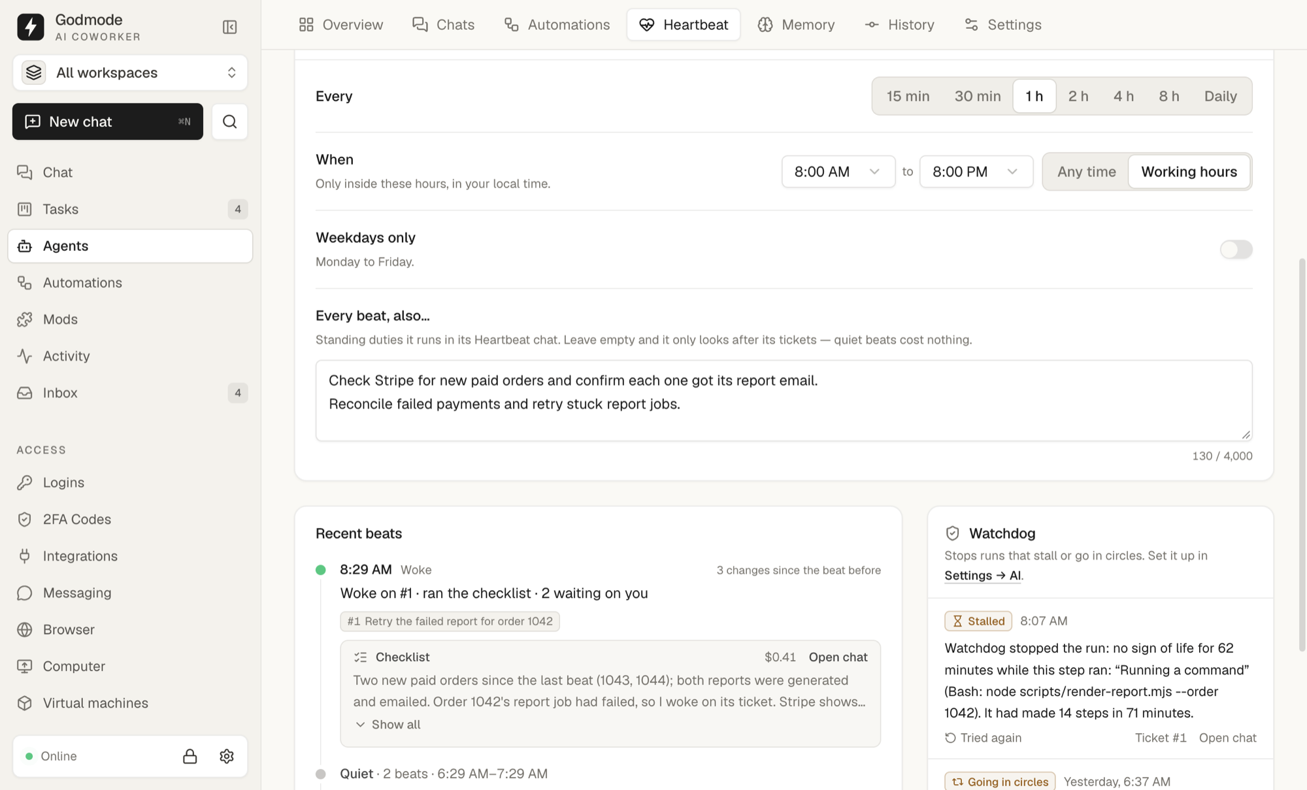Click the gear icon beside Online

(x=227, y=756)
